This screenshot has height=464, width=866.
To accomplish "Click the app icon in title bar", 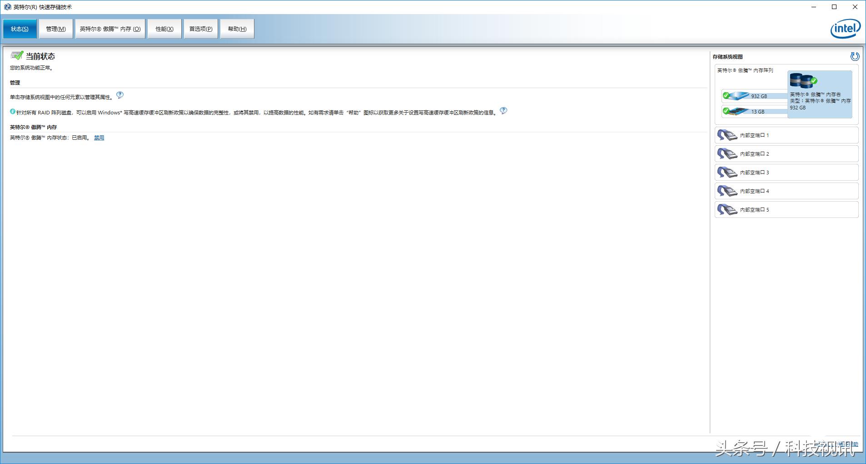I will pyautogui.click(x=7, y=7).
